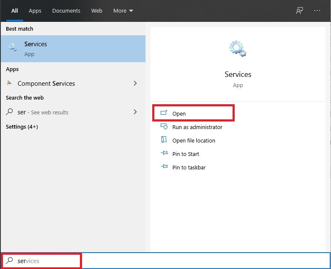Expand Component Services chevron arrow
The height and width of the screenshot is (269, 331).
pyautogui.click(x=135, y=83)
